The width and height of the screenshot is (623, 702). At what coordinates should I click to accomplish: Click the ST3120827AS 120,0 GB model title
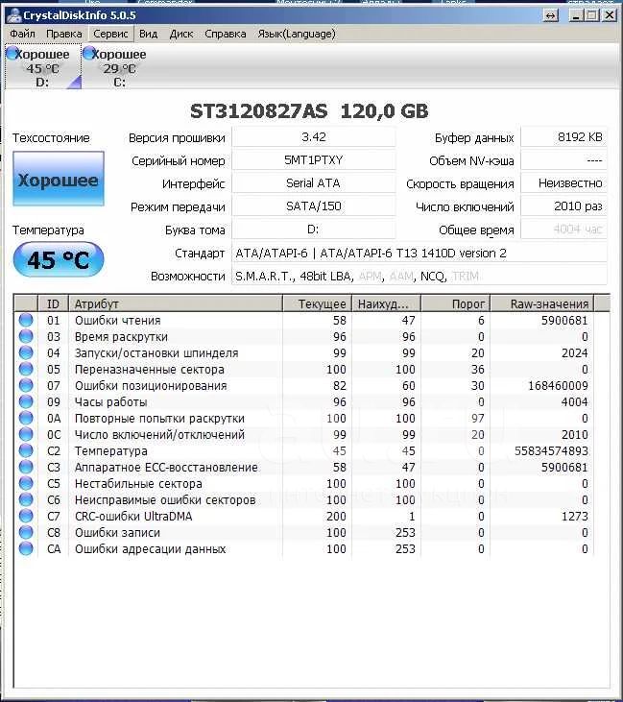point(309,111)
